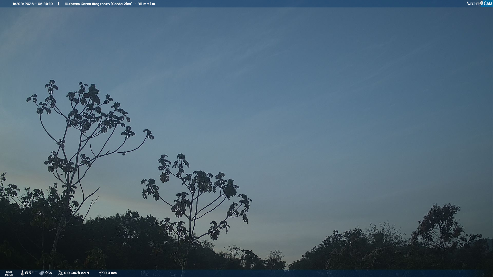The width and height of the screenshot is (493, 277).
Task: Click the date 16/03/2026 in header
Action: [23, 4]
